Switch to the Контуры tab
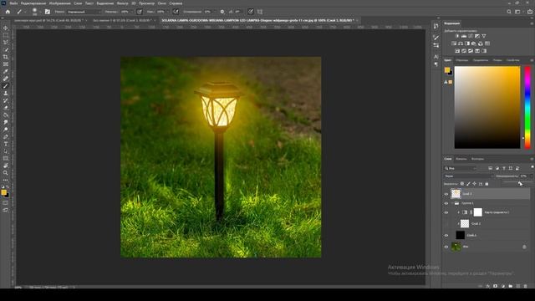This screenshot has width=535, height=301. 477,159
